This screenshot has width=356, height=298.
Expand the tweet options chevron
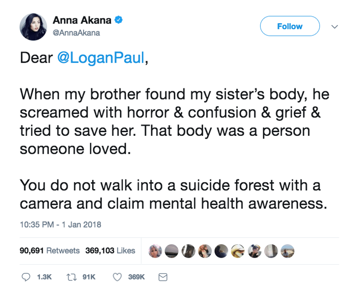(x=335, y=26)
